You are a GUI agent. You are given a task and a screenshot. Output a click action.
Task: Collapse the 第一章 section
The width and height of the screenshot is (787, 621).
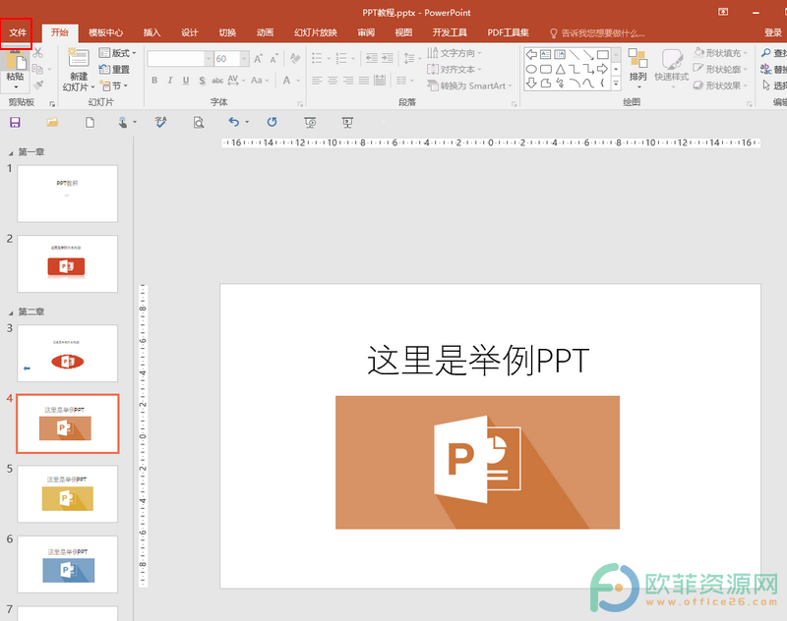(x=11, y=153)
